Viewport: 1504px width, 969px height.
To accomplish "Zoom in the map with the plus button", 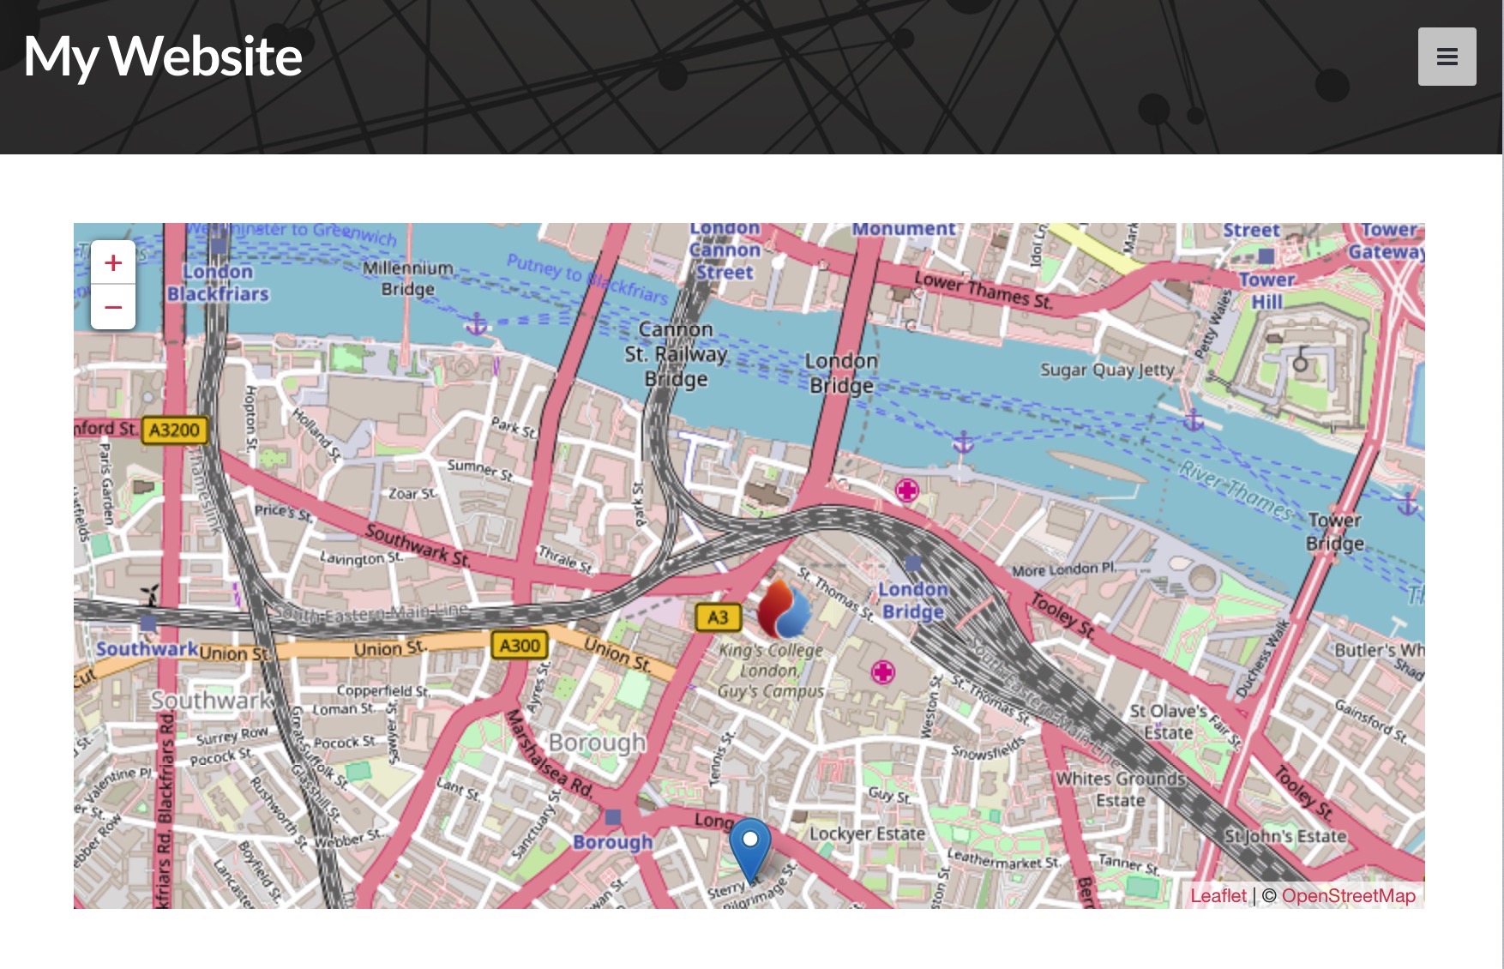I will point(113,262).
